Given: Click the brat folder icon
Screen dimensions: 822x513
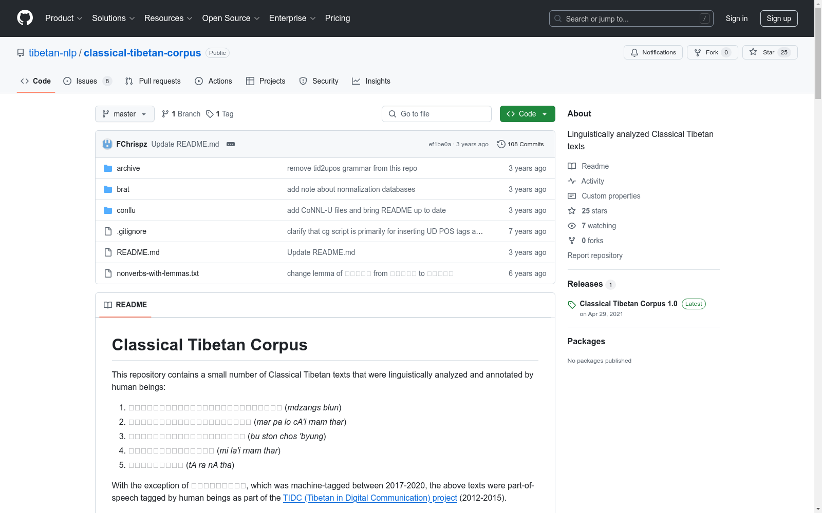Looking at the screenshot, I should point(108,189).
